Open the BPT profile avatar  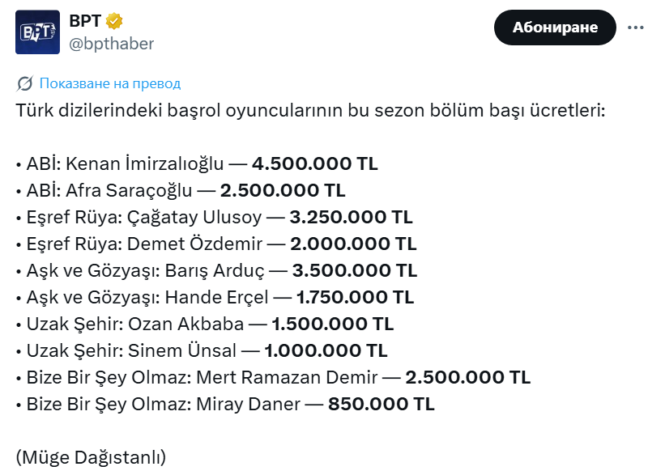38,32
